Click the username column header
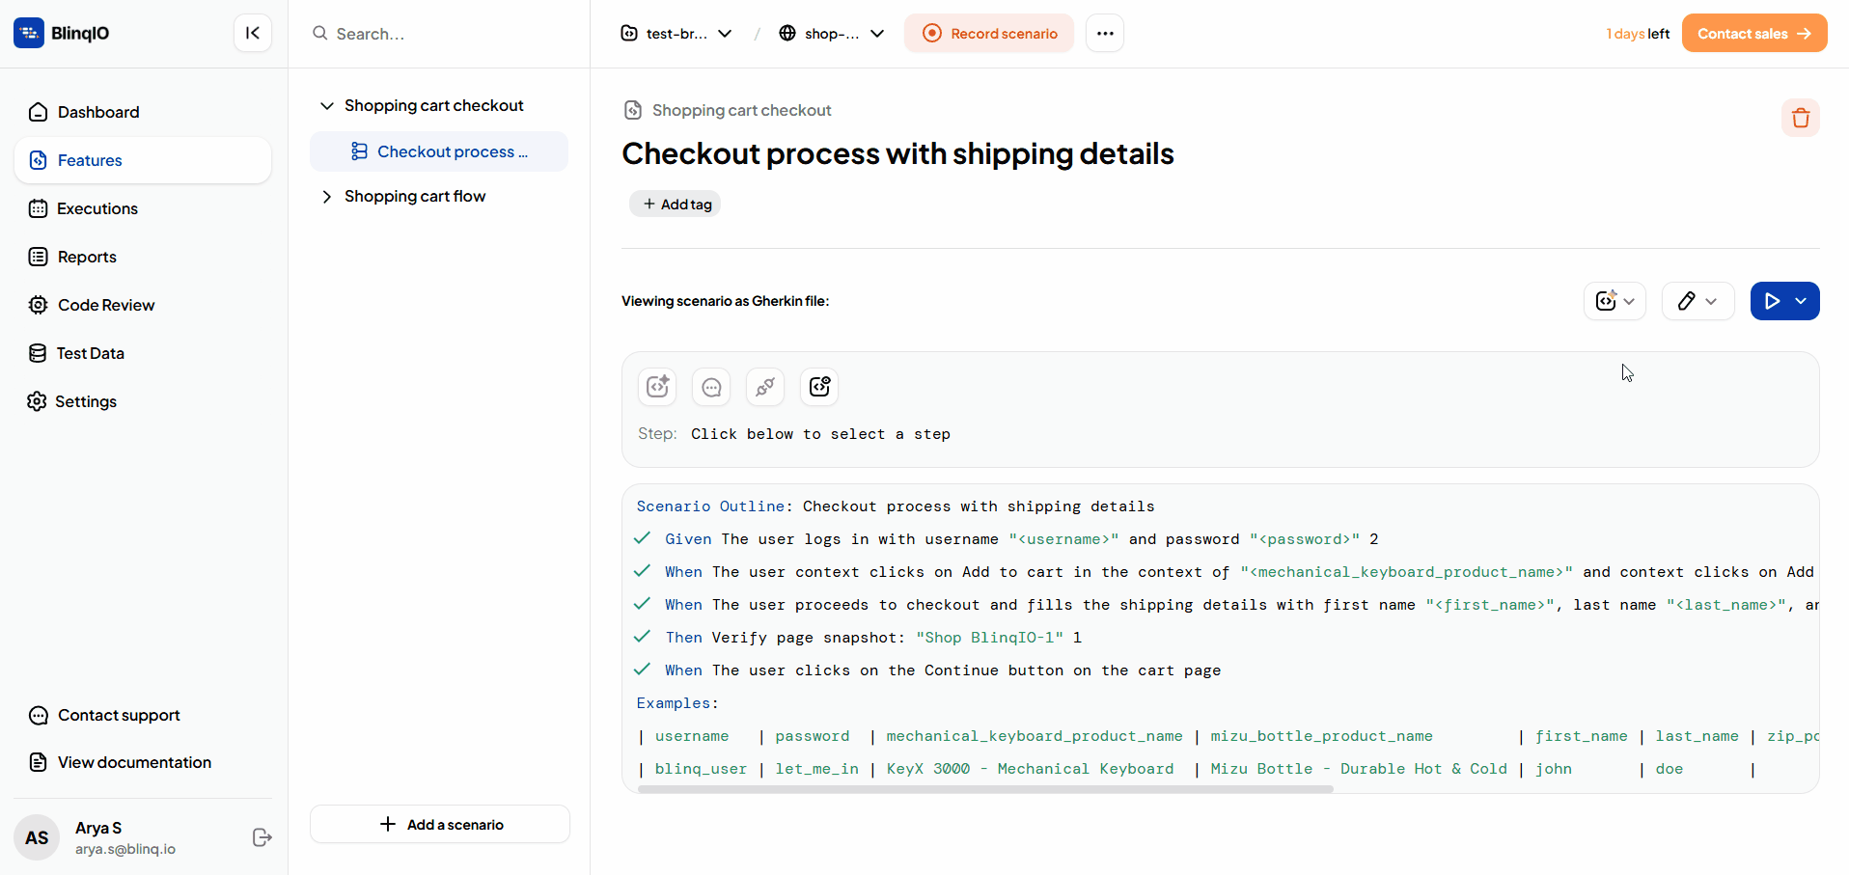The image size is (1849, 875). point(692,736)
